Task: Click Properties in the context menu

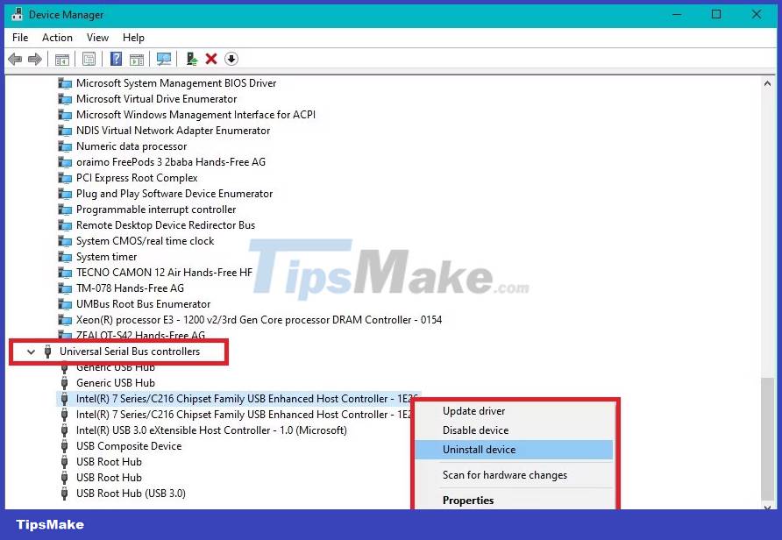Action: click(468, 500)
